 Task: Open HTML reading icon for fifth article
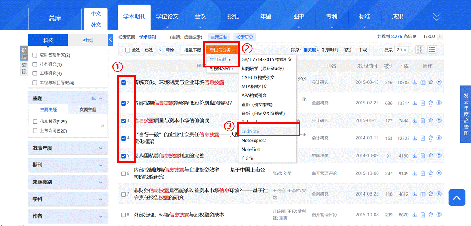click(x=423, y=155)
